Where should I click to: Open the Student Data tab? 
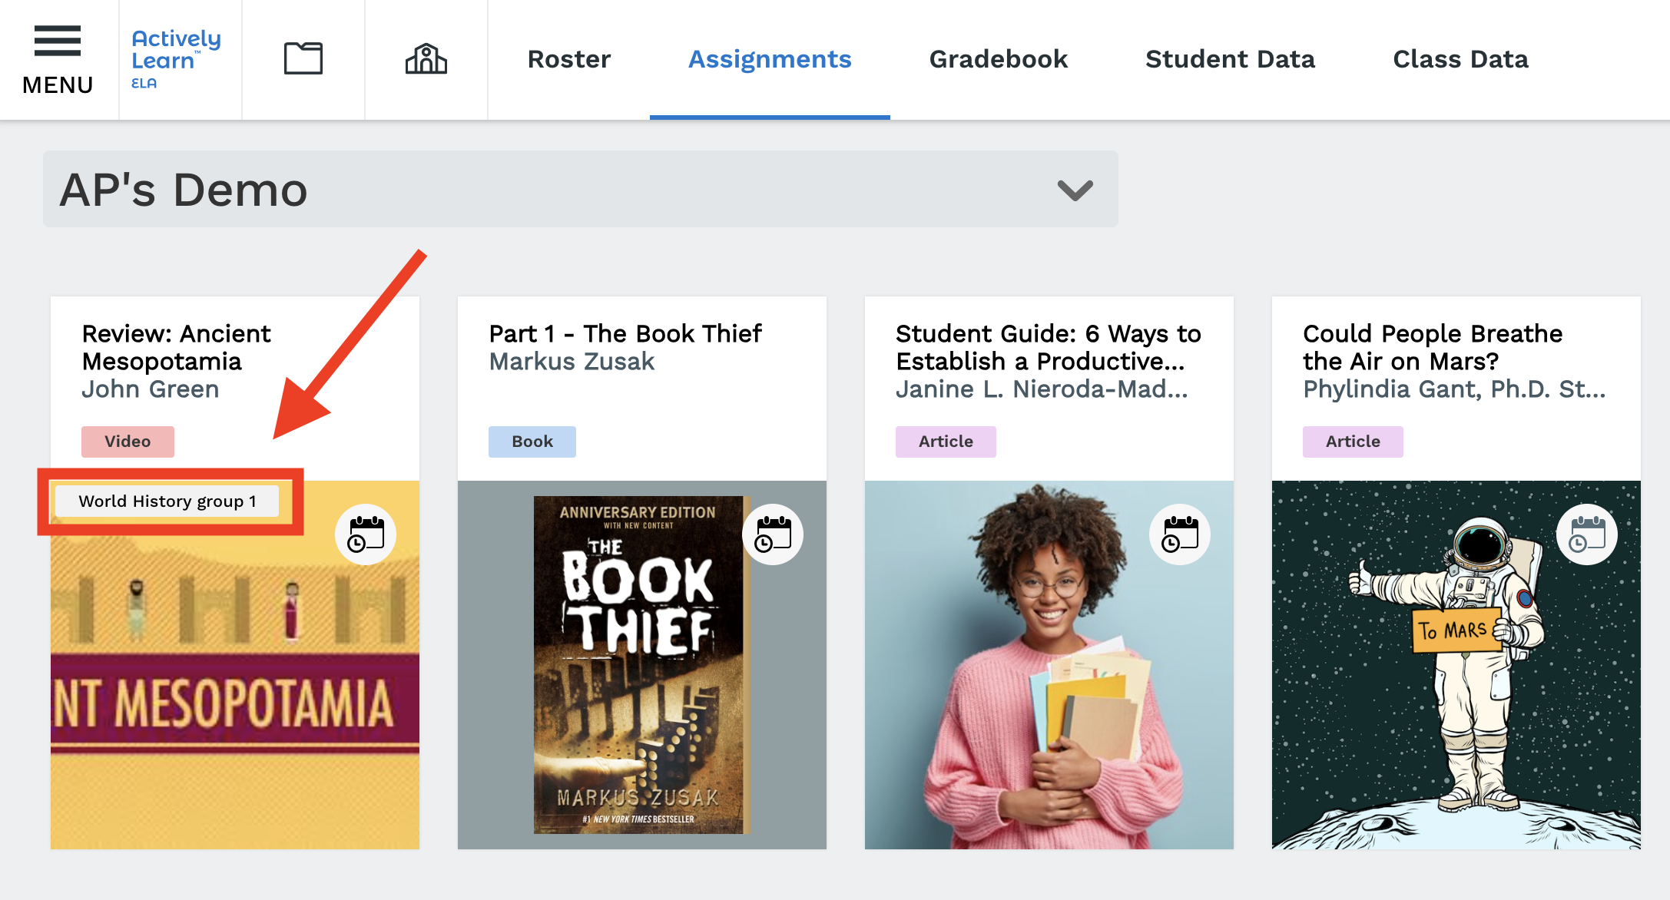click(1230, 59)
